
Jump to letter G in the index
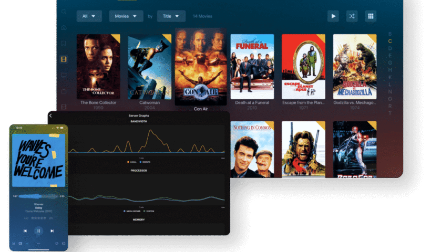click(390, 62)
